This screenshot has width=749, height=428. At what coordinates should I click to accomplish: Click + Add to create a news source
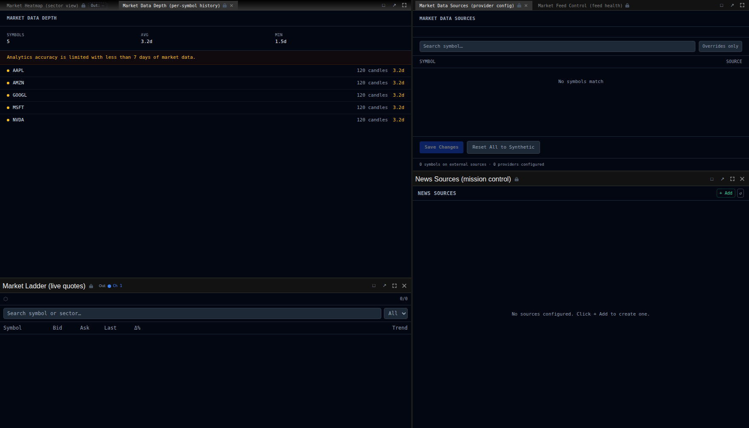point(726,193)
